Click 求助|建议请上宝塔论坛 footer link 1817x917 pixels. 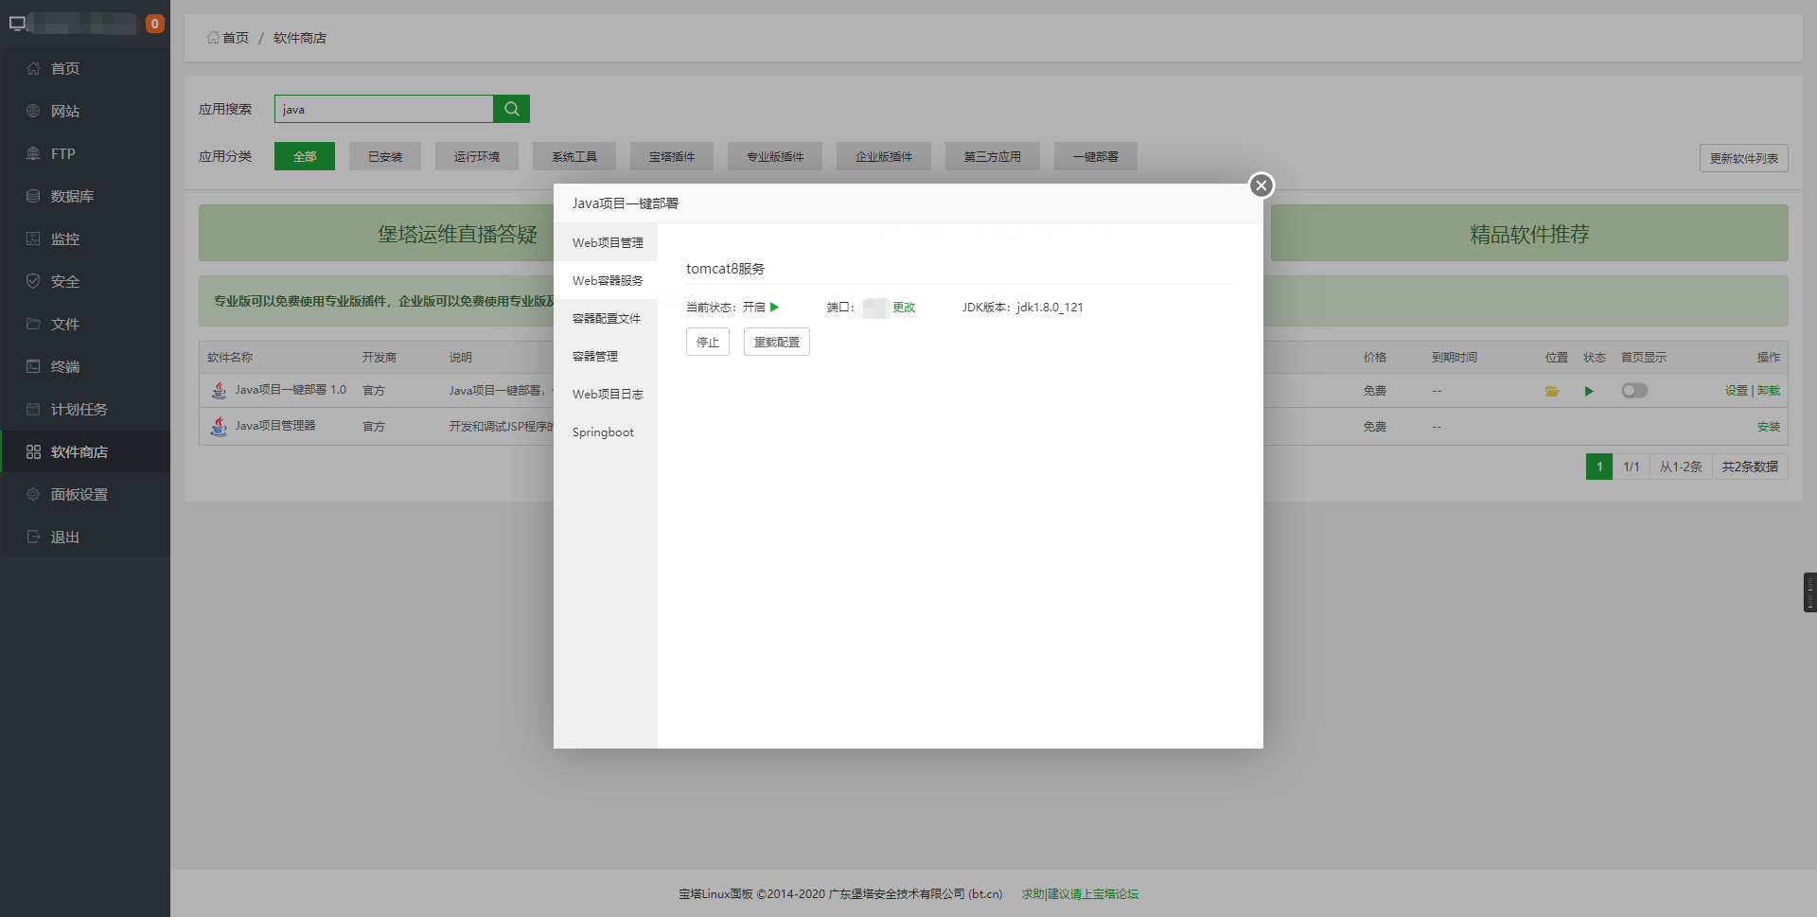click(1080, 894)
